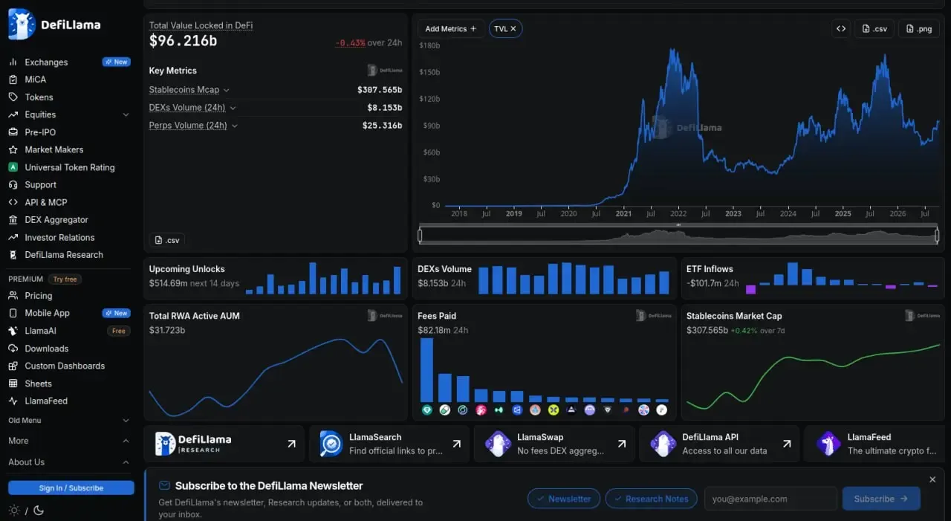Open the LlamaSwap link card
Image resolution: width=951 pixels, height=521 pixels.
point(554,444)
